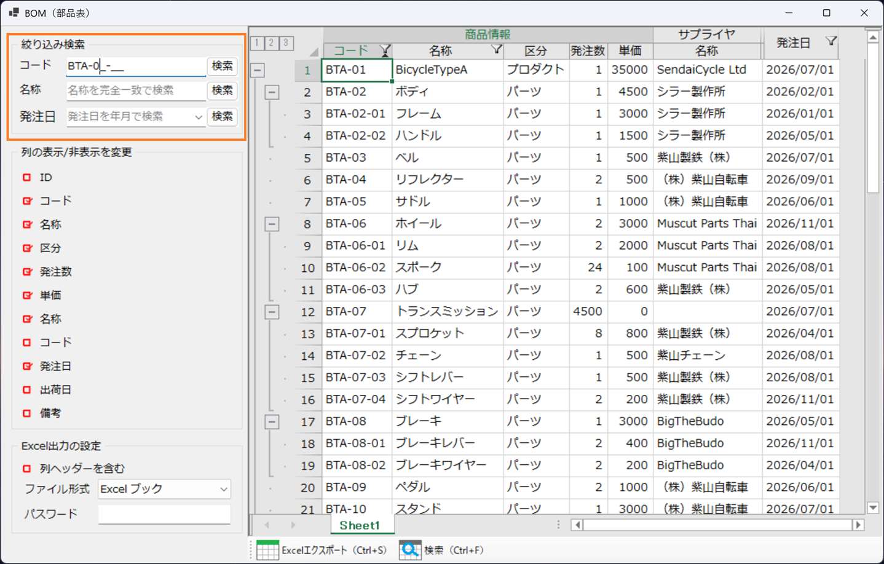
Task: Click cell フレーム
Action: 448,114
